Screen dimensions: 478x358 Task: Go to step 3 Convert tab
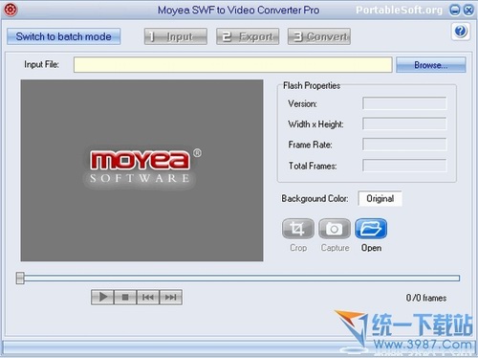coord(319,36)
